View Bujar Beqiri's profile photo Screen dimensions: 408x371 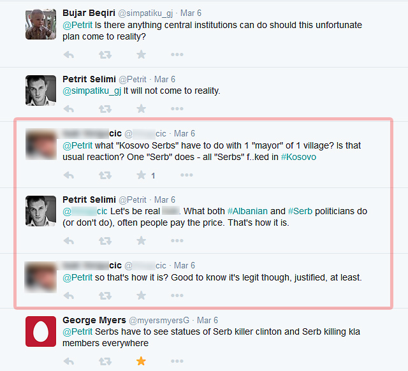pos(41,24)
